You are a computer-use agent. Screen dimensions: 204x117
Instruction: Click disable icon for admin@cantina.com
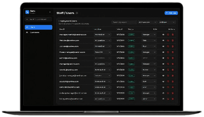(x=168, y=58)
